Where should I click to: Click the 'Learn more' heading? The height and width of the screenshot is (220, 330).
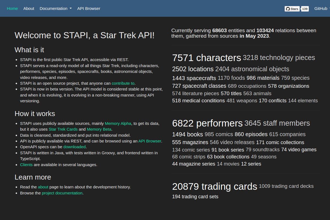tap(33, 177)
